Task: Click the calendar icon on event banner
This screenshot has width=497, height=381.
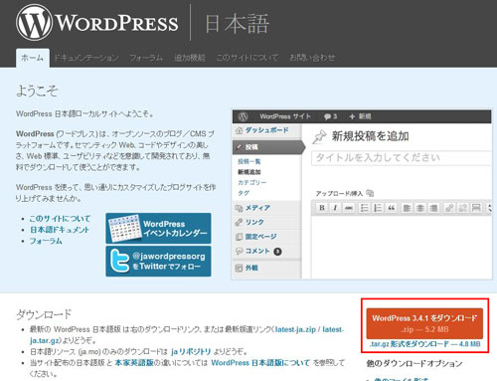Action: pos(124,228)
